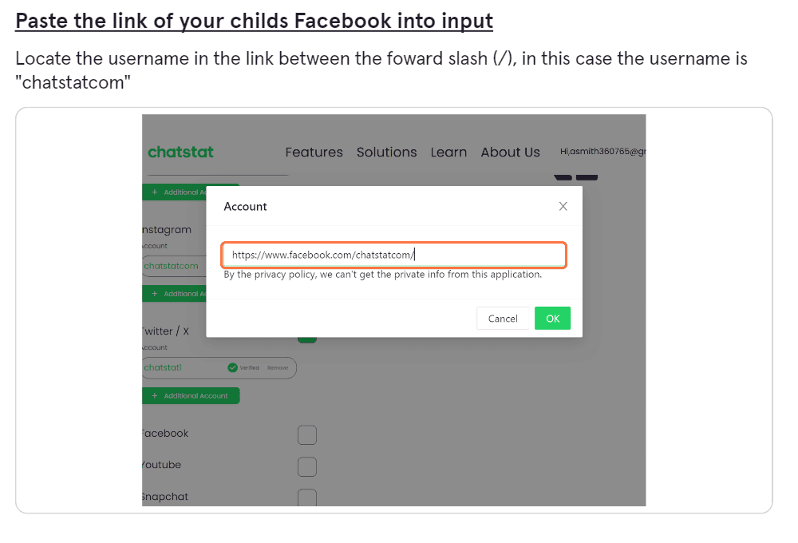Click the Facebook link input field
Screen dimensions: 798x543
click(x=394, y=255)
